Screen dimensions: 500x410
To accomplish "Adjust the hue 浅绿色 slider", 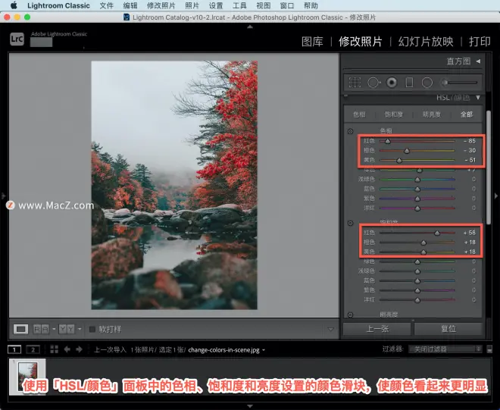I will [417, 180].
